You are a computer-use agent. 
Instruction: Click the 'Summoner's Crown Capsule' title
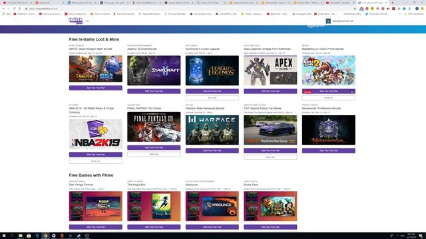click(x=202, y=49)
